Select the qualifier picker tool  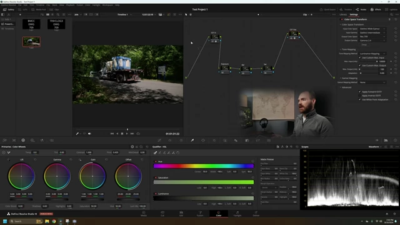155,152
